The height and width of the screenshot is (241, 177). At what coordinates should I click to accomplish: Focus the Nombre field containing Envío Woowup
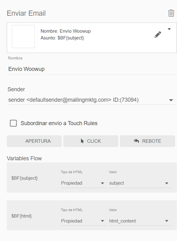(91, 69)
